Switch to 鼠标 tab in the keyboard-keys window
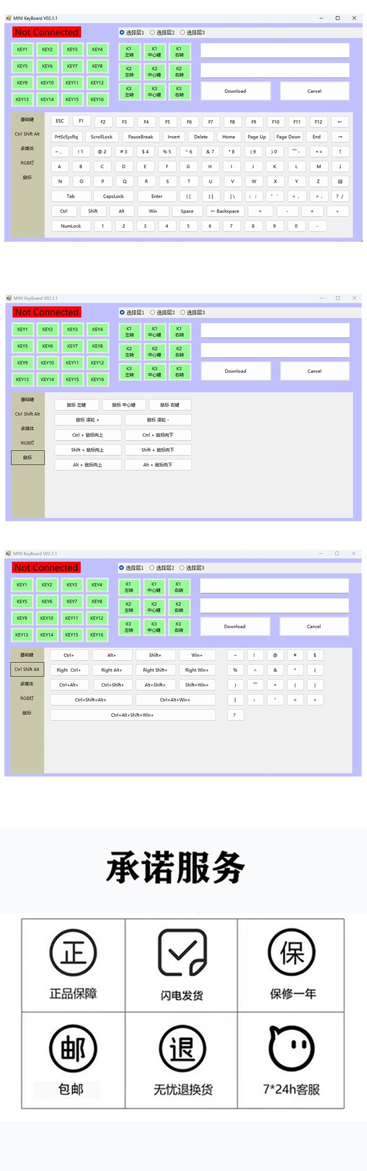The image size is (367, 1171). tap(27, 177)
